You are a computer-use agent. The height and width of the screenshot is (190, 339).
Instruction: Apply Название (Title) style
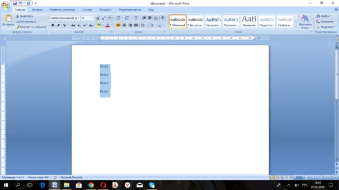click(x=249, y=22)
